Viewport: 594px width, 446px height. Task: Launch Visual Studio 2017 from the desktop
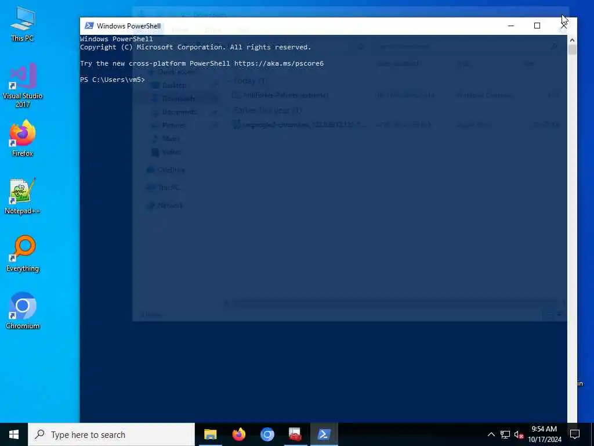point(23,85)
